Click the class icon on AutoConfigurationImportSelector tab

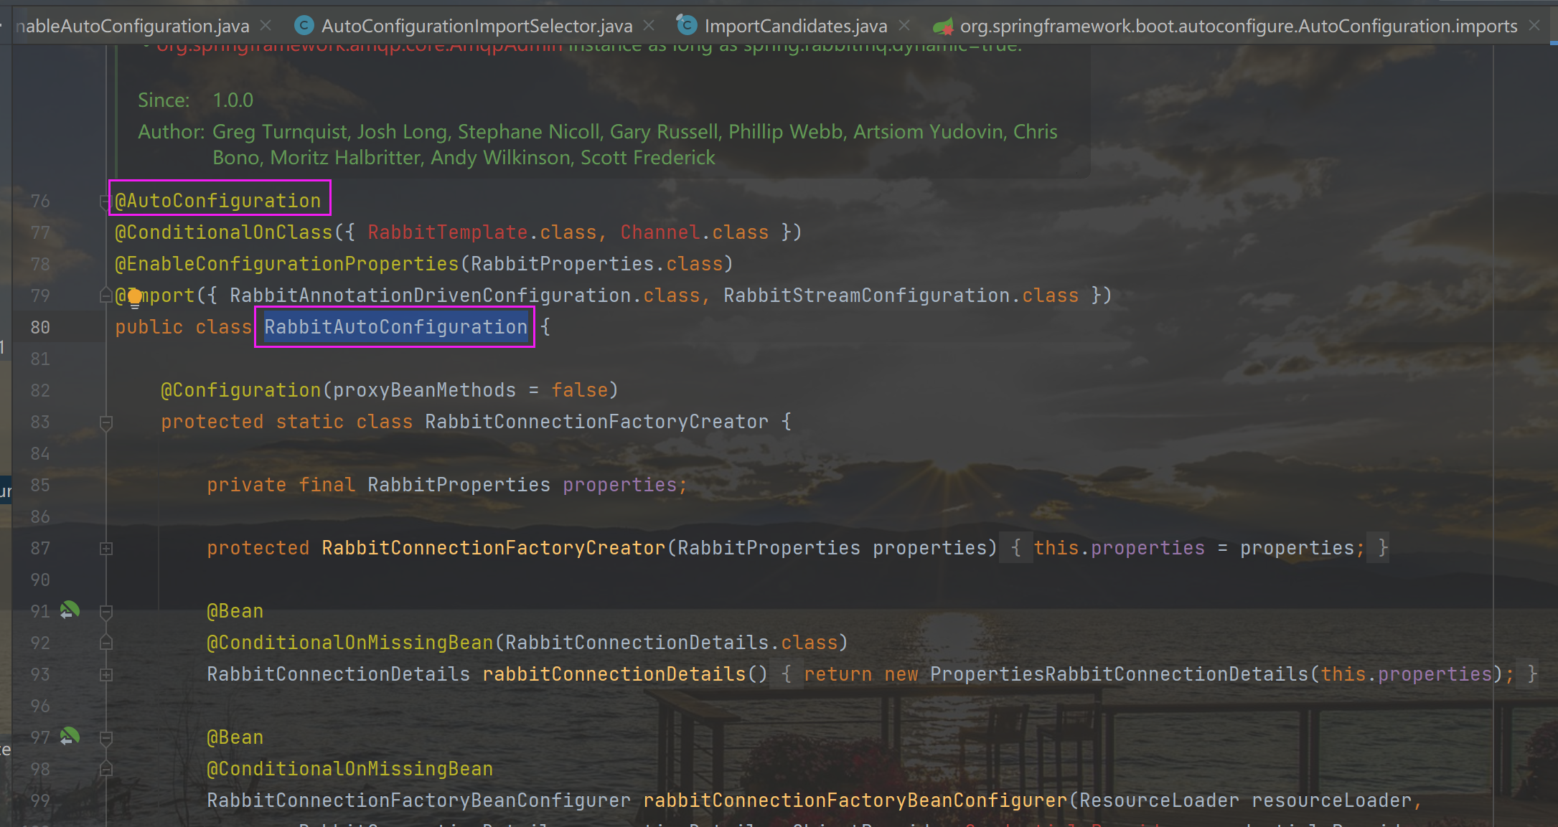pos(305,26)
